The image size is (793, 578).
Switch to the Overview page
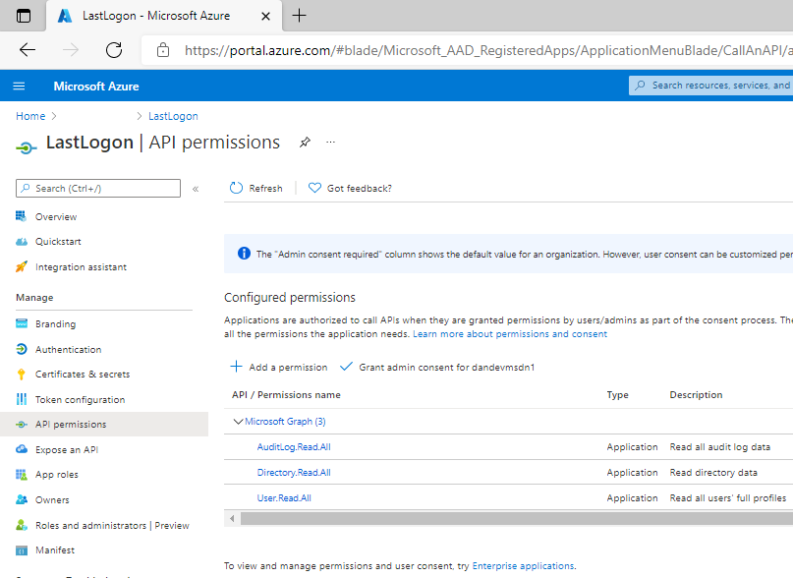point(56,215)
